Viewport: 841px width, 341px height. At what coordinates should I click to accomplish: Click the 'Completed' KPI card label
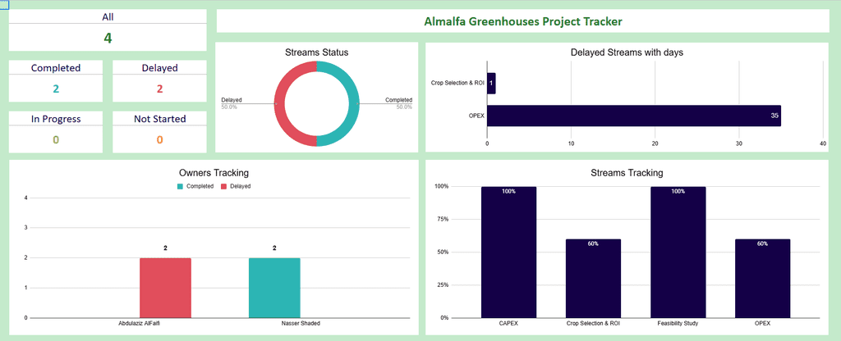(x=56, y=68)
